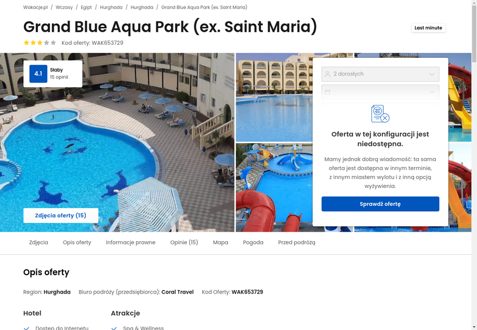Follow the Egipt breadcrumb link

pyautogui.click(x=86, y=7)
